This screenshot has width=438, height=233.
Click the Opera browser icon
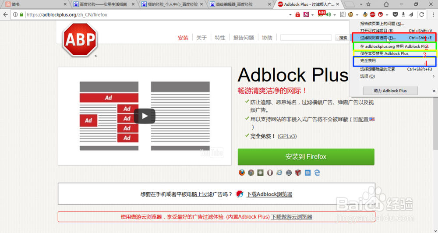point(269,173)
